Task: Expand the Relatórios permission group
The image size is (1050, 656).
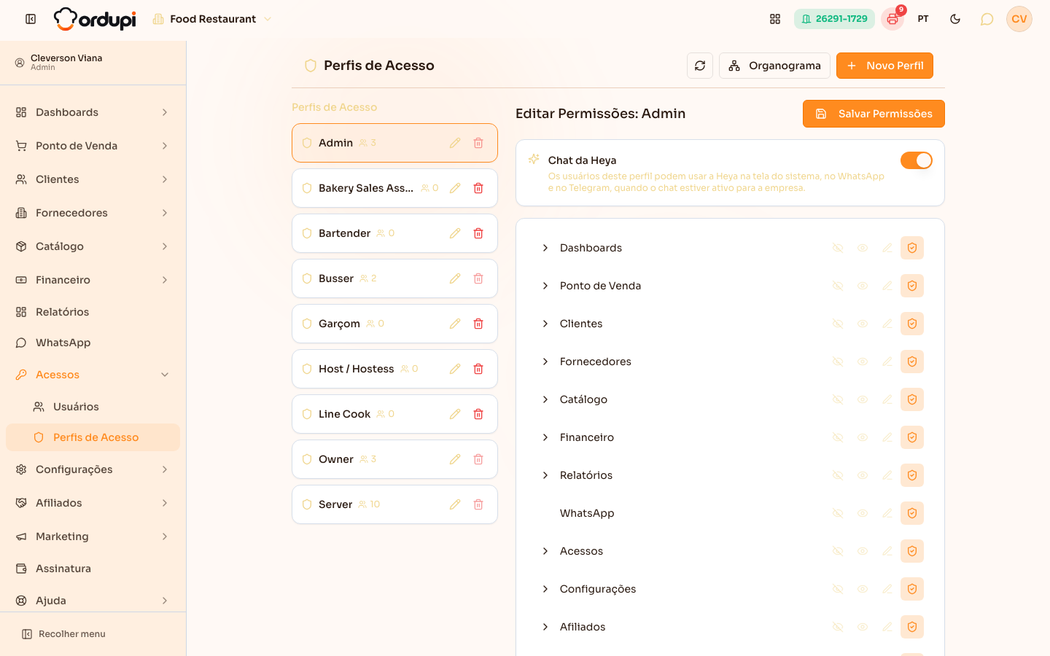Action: (545, 475)
